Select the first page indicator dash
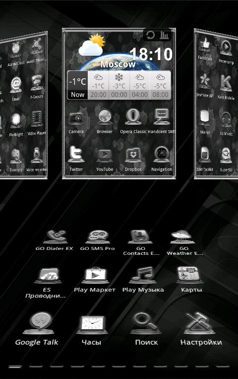The width and height of the screenshot is (238, 379). pyautogui.click(x=15, y=367)
